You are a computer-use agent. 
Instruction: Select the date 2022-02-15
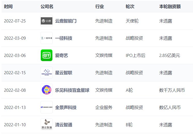click(15, 73)
